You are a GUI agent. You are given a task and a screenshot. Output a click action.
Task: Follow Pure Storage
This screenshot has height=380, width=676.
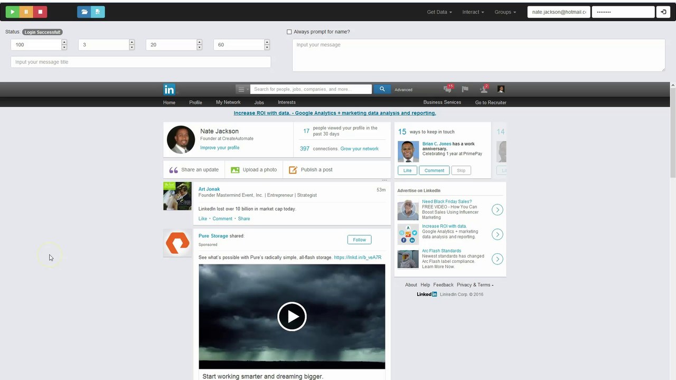(x=359, y=240)
